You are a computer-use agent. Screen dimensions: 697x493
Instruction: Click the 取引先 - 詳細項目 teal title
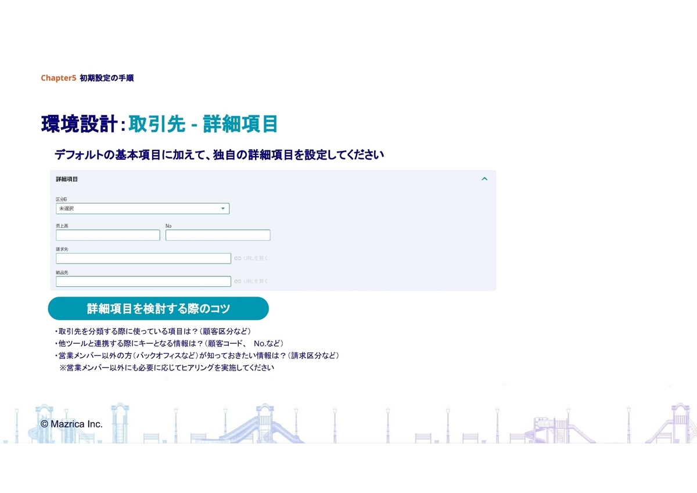pos(203,124)
